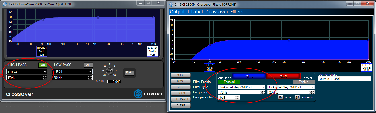Switch to the Ch. 2 tab
The height and width of the screenshot is (113, 376).
[283, 76]
